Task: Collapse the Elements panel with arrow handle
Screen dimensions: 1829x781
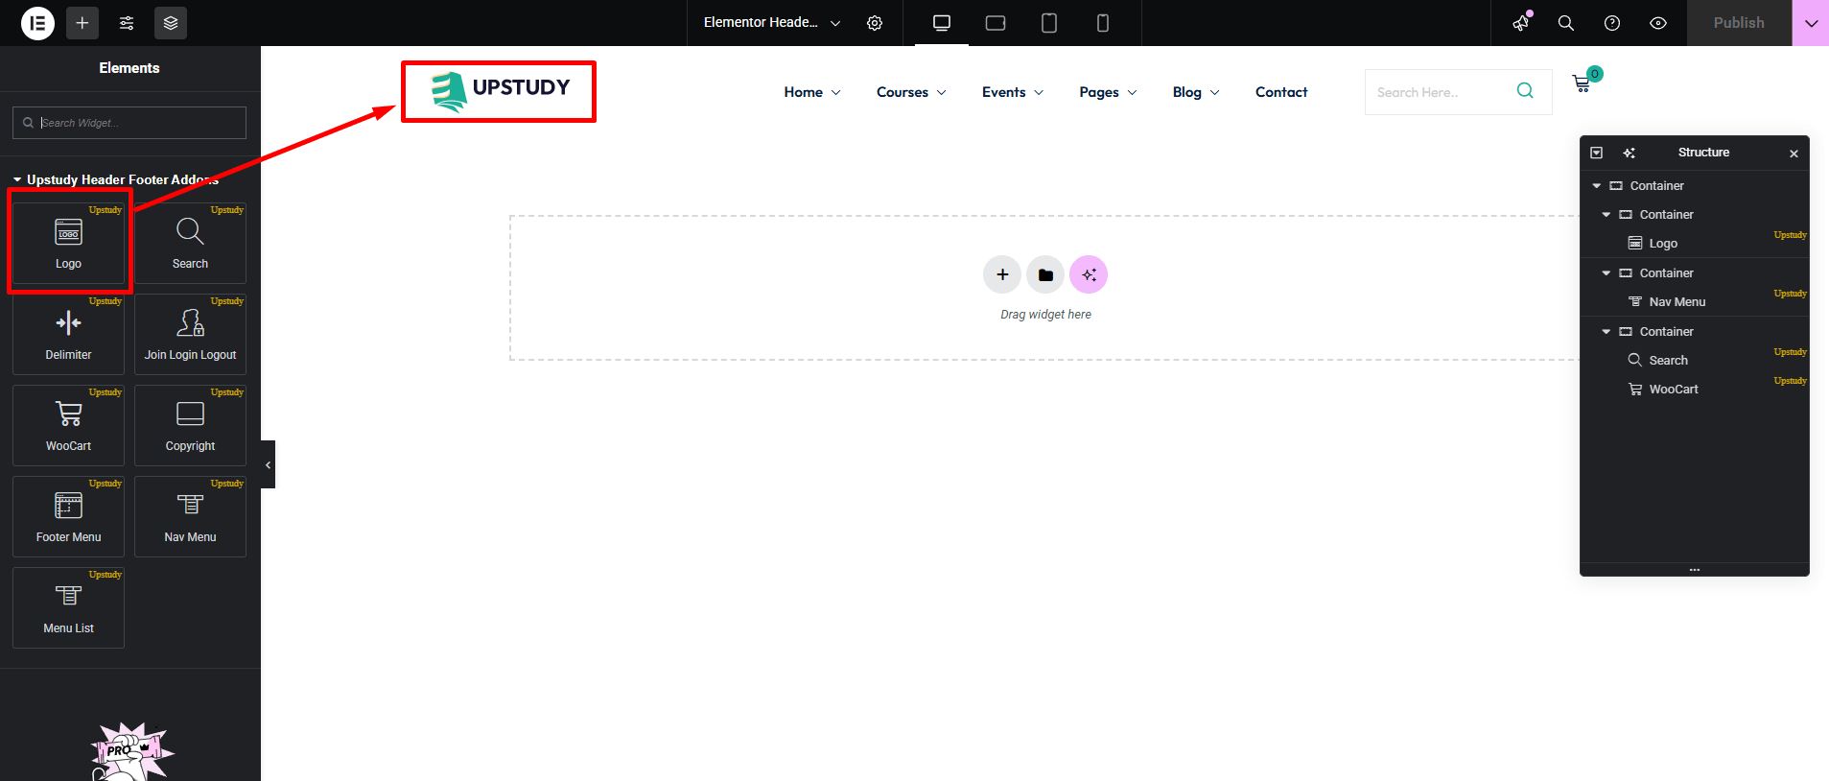Action: tap(269, 464)
